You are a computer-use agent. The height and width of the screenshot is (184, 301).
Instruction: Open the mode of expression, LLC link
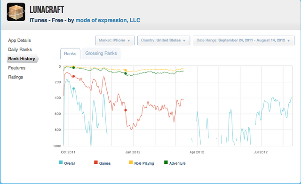point(108,20)
